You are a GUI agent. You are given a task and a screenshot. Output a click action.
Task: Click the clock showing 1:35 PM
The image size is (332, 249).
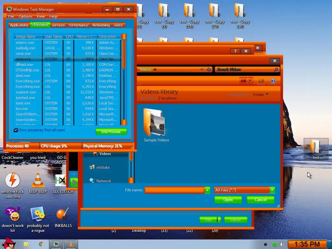pos(307,244)
